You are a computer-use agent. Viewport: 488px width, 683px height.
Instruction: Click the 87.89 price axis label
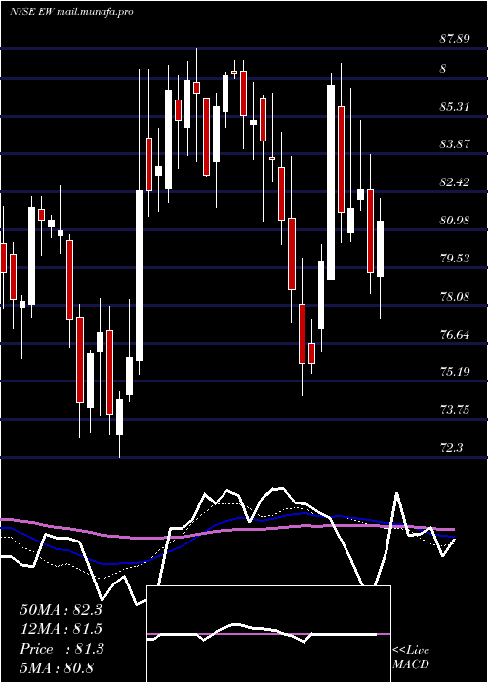[455, 39]
